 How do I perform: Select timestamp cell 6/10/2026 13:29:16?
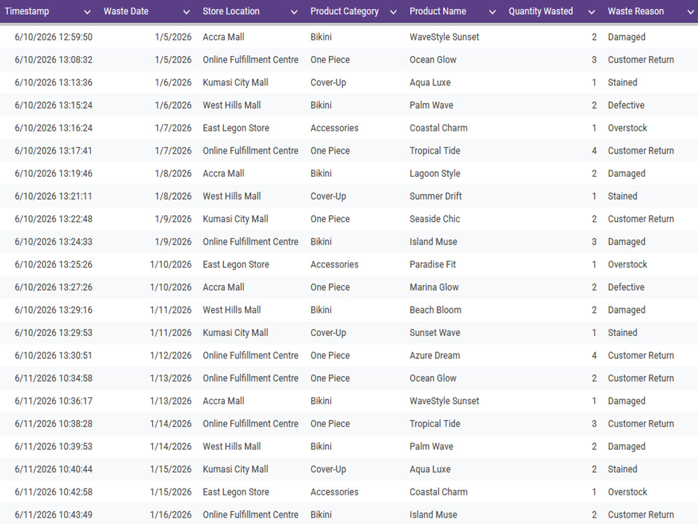[54, 310]
